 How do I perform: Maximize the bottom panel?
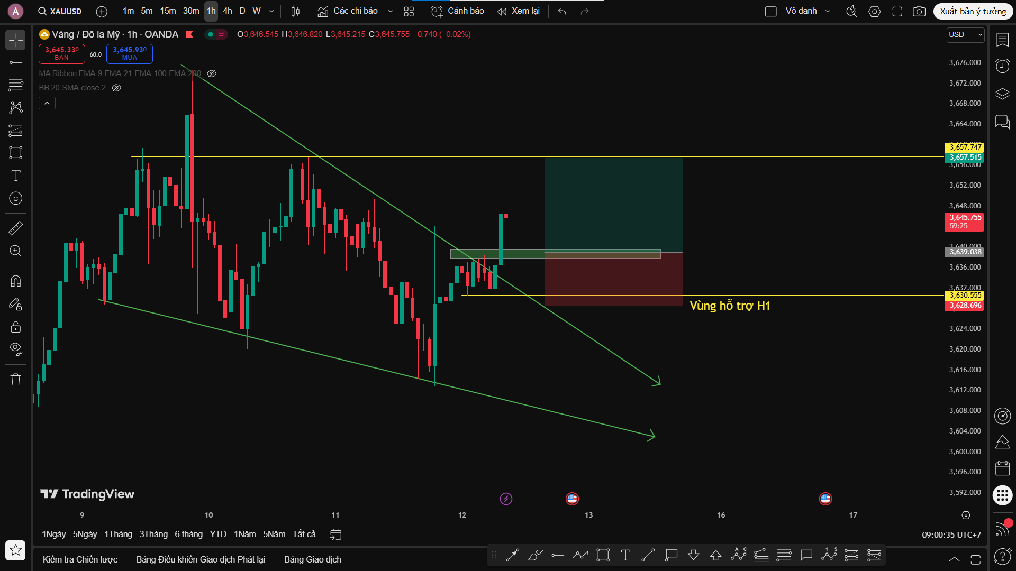[x=976, y=559]
